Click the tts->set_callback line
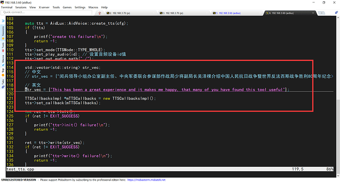This screenshot has height=182, width=340. [x=63, y=103]
